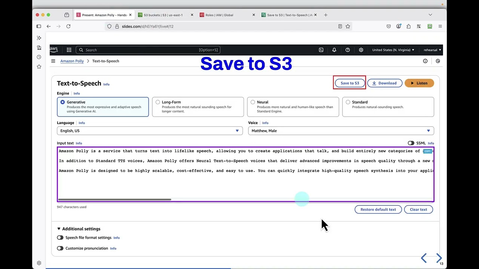The image size is (479, 269).
Task: Click Restore default text button
Action: coord(378,209)
